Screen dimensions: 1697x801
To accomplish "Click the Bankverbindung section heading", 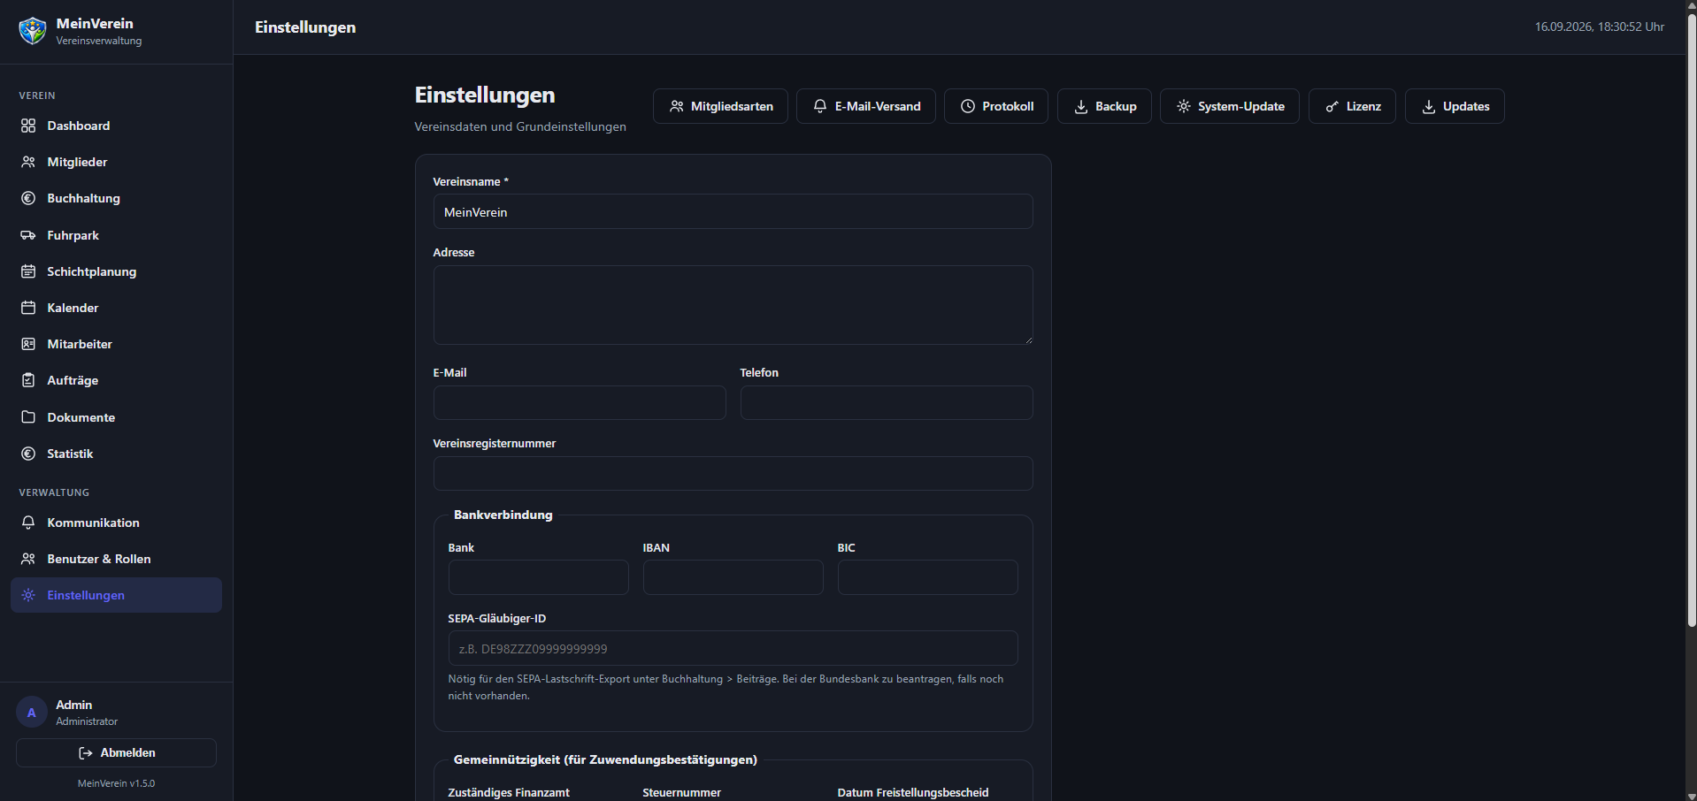I will point(503,515).
